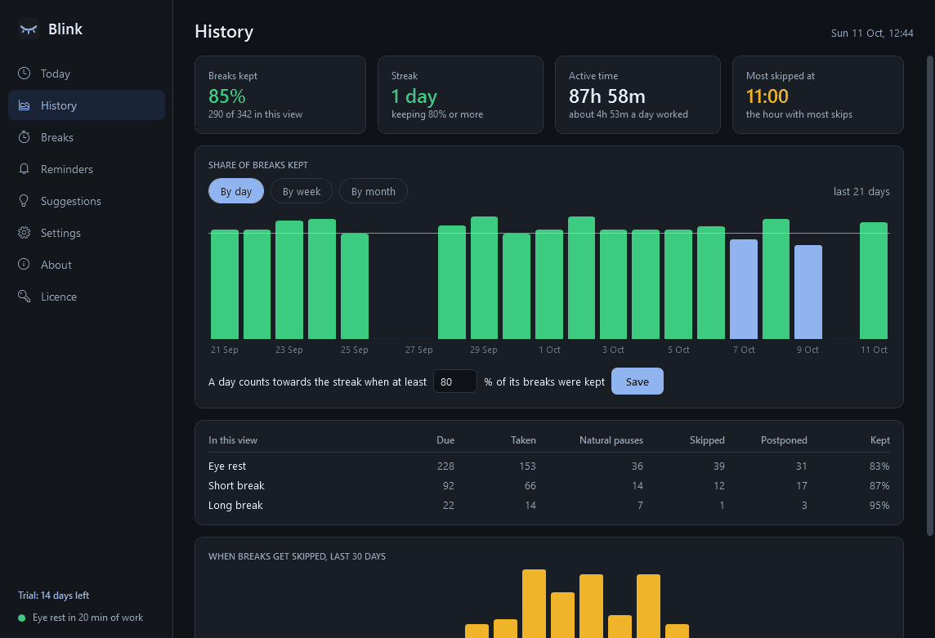Click the Active time 87h 58m card
Viewport: 935px width, 638px height.
(x=638, y=95)
